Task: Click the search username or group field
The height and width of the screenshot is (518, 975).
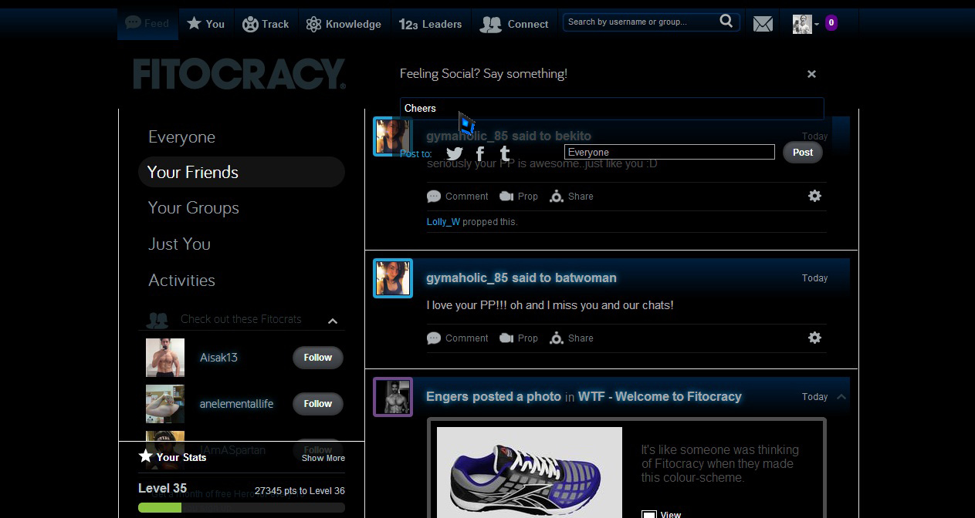Action: coord(641,22)
